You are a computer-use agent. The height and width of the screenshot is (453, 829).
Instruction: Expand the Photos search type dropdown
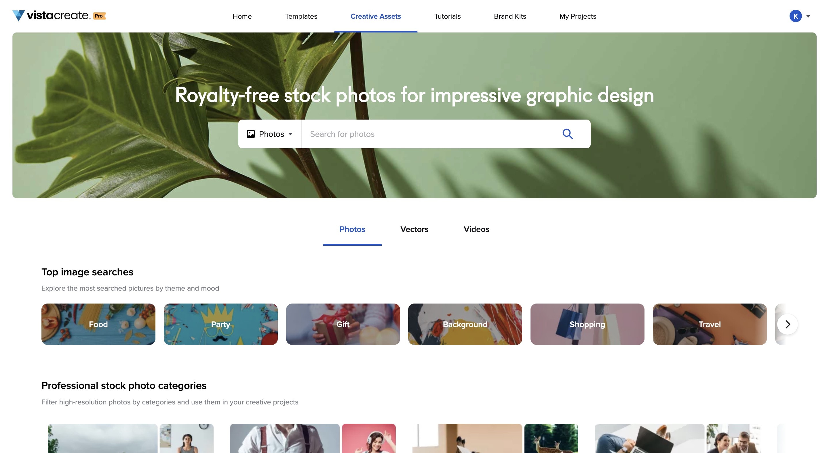[270, 134]
